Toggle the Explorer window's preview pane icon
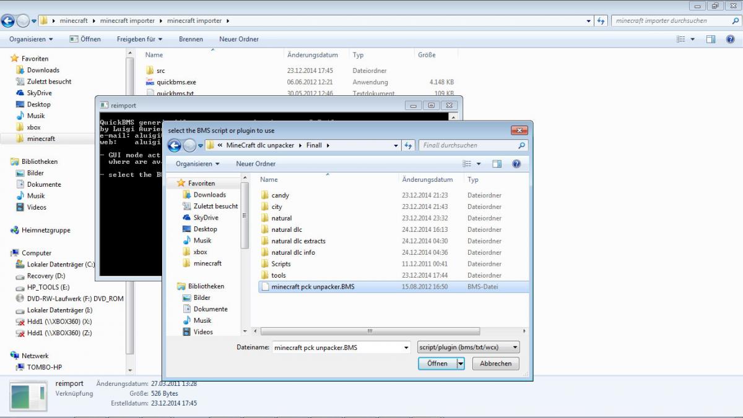Screen dimensions: 743x418 pyautogui.click(x=711, y=39)
